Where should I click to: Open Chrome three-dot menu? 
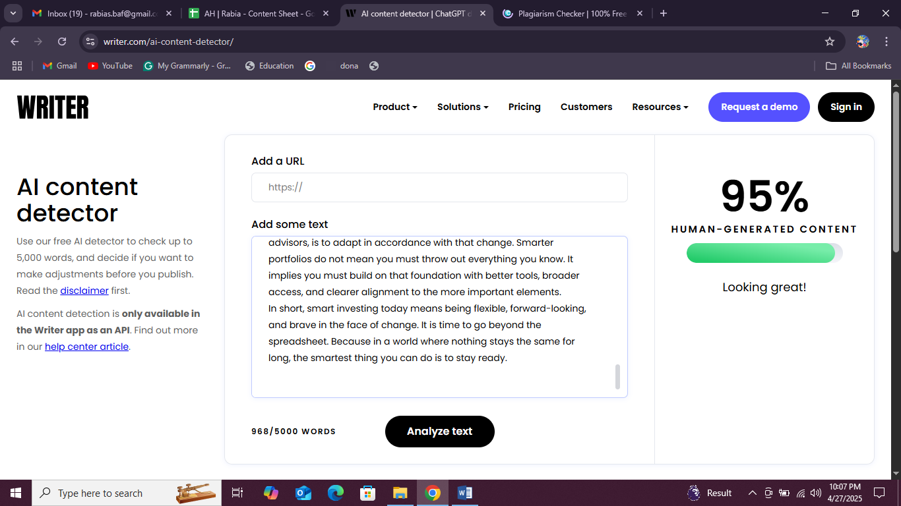[x=886, y=42]
